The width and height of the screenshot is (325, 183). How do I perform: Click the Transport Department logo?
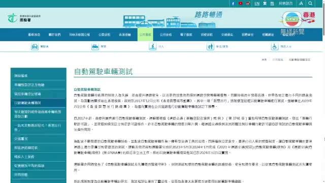pyautogui.click(x=24, y=18)
